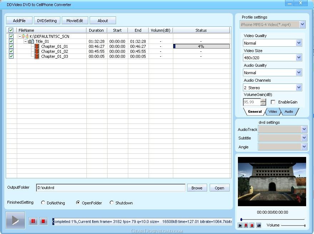The width and height of the screenshot is (314, 234).
Task: Click the Duration column header
Action: 97,30
